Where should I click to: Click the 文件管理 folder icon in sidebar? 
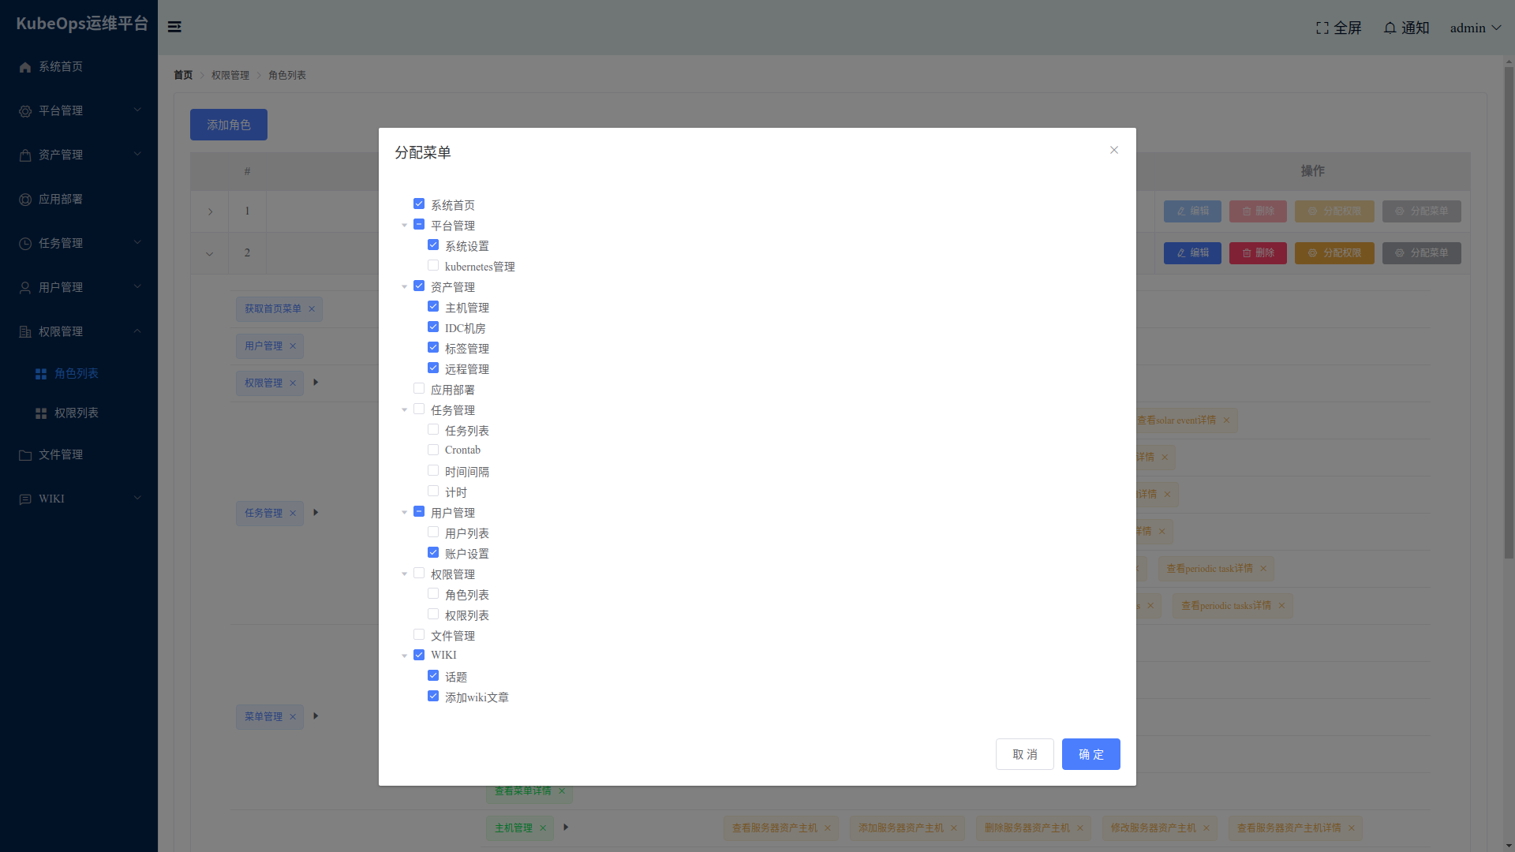point(25,455)
